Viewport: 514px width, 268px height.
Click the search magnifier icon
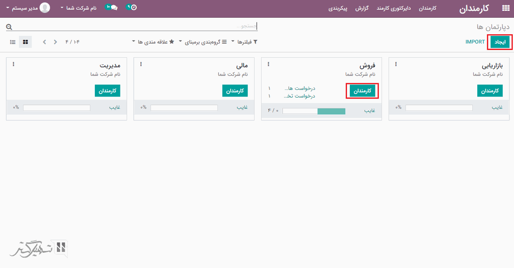[9, 27]
